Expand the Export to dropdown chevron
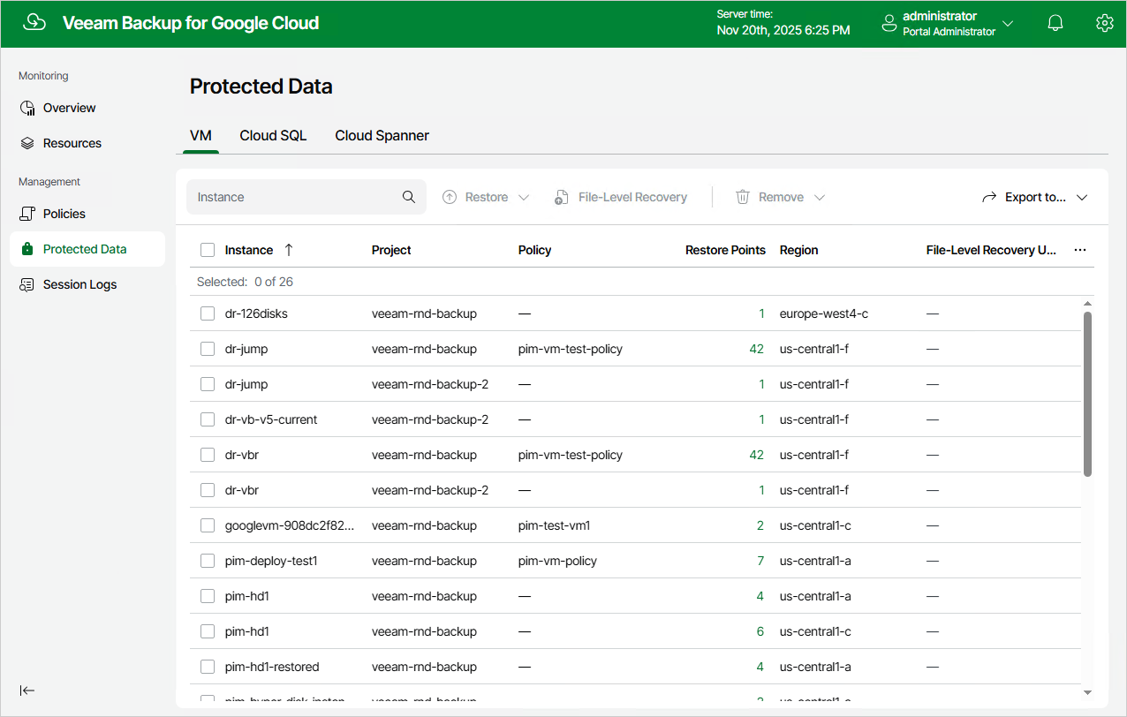Screen dimensions: 1127x717 click(1082, 197)
